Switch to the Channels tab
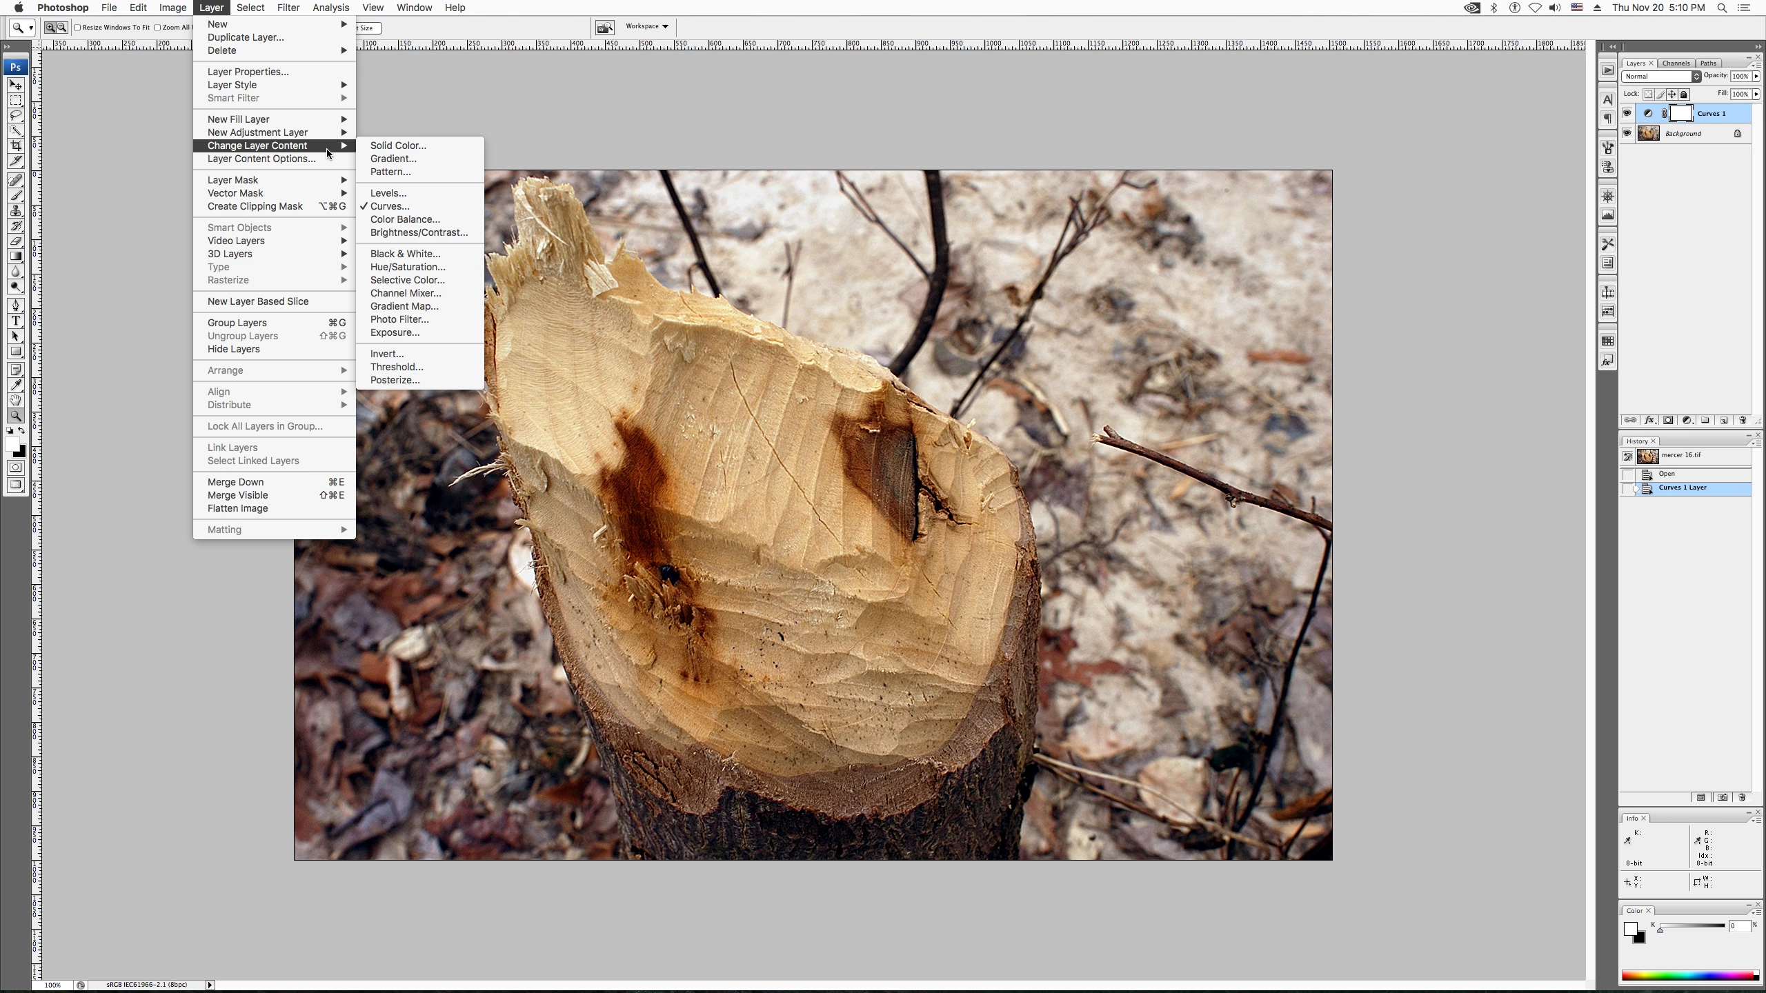Image resolution: width=1766 pixels, height=993 pixels. click(x=1676, y=63)
